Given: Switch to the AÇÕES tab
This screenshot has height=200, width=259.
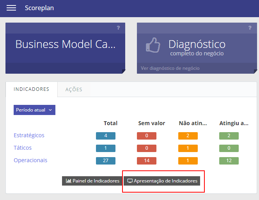Looking at the screenshot, I should 74,90.
